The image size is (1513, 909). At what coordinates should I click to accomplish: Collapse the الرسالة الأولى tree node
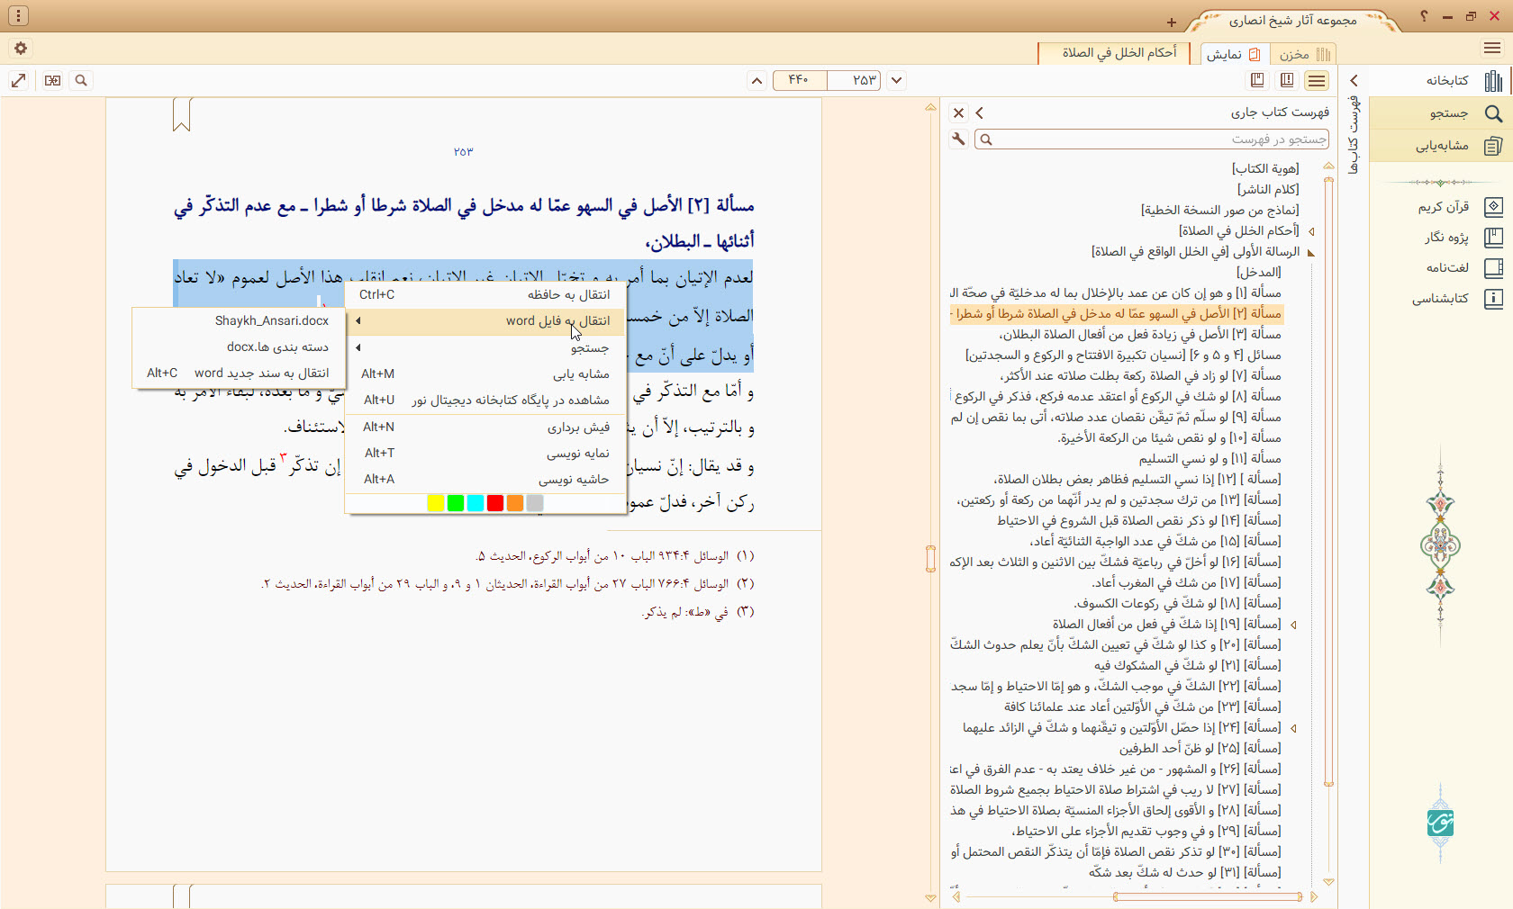(x=1311, y=252)
